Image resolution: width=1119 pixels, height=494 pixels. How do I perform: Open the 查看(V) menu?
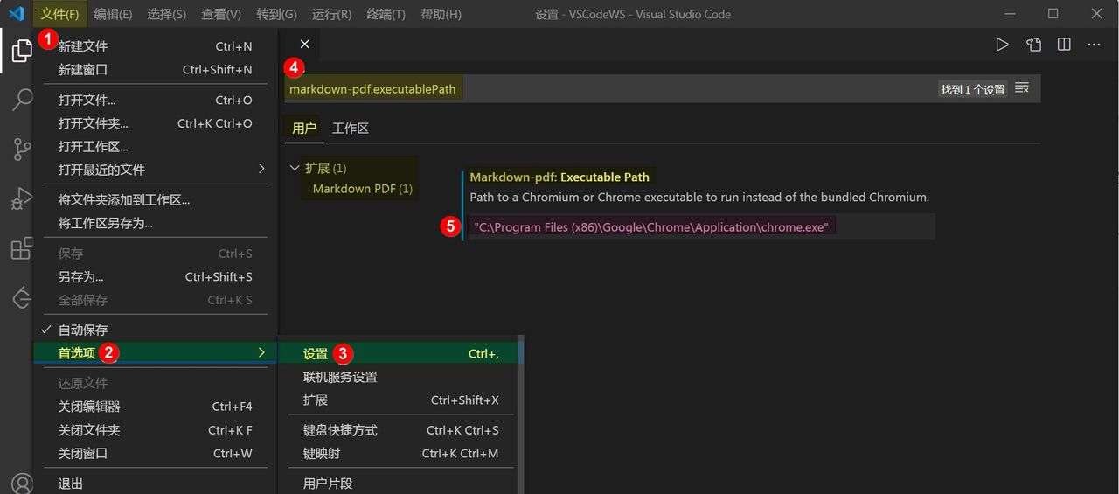tap(220, 14)
